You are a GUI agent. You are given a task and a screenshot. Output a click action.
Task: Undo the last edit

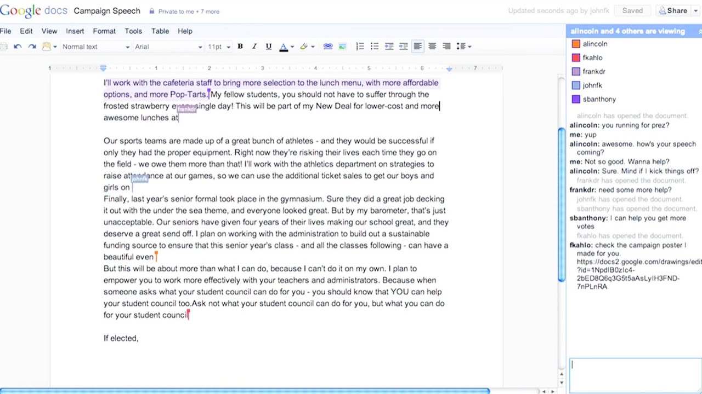click(18, 47)
